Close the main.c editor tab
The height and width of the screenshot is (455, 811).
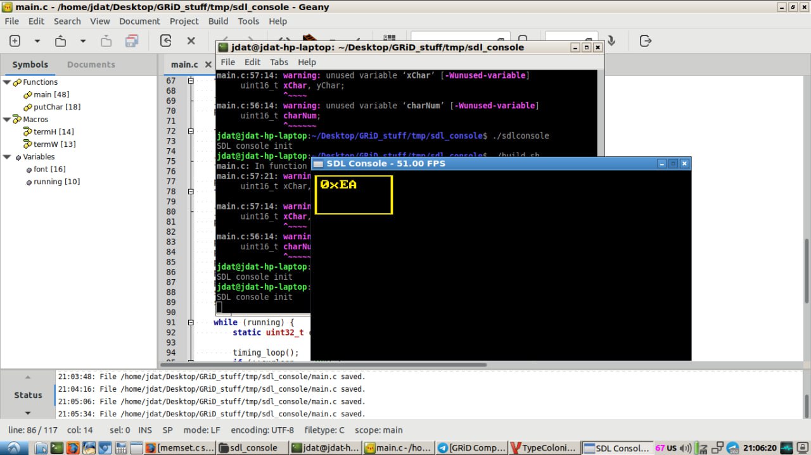pos(208,65)
